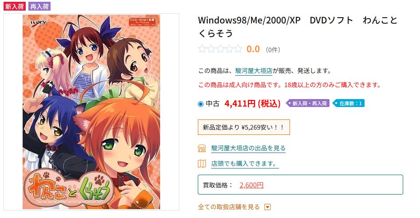The width and height of the screenshot is (420, 218).
Task: Click the 2,600円 buyback price link
Action: 251,185
